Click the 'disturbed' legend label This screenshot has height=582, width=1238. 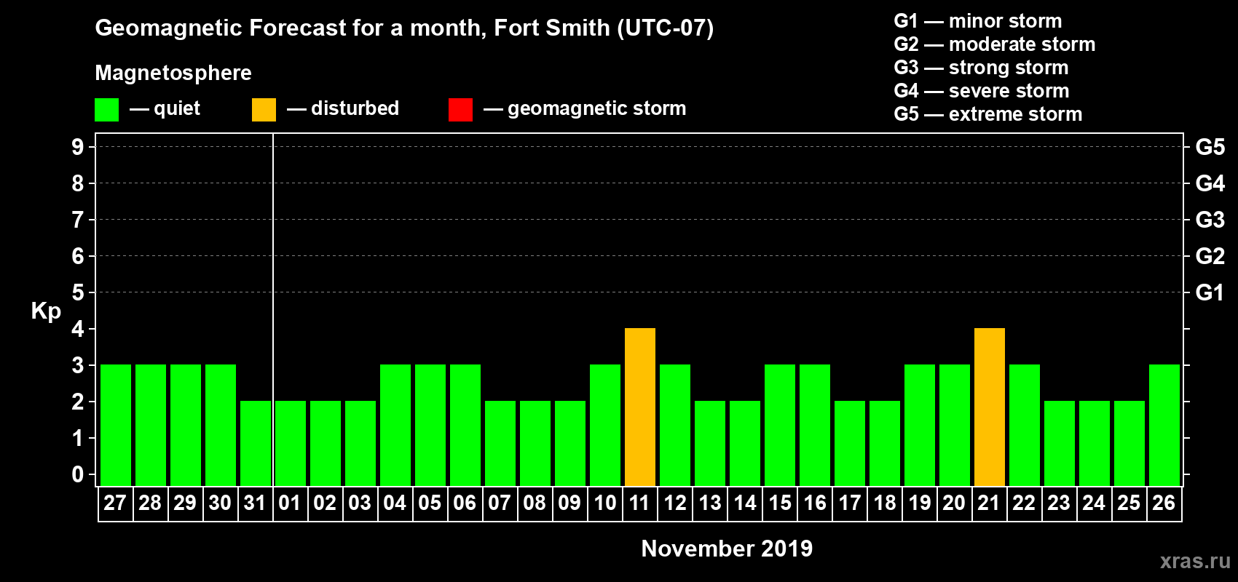click(x=355, y=108)
